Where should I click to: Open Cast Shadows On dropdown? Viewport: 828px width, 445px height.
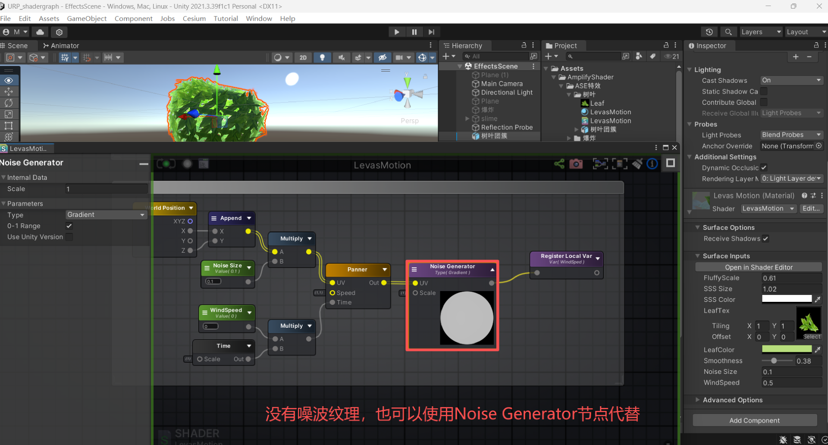coord(791,80)
